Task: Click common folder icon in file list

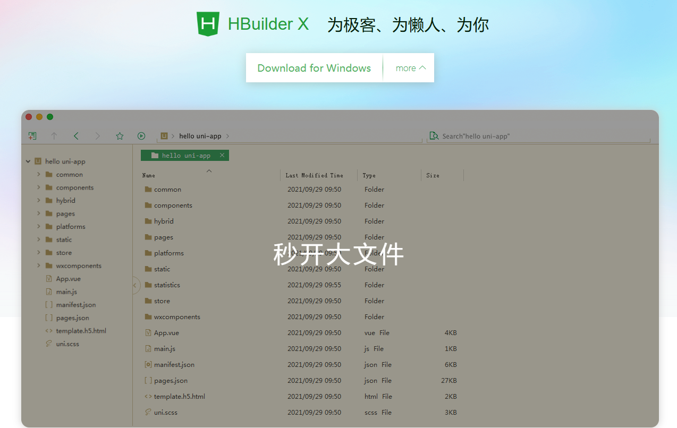Action: pyautogui.click(x=148, y=190)
